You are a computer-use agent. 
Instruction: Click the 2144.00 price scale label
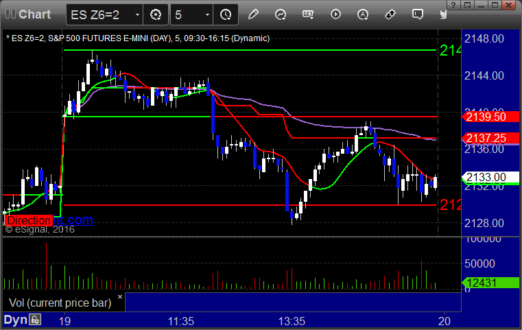pyautogui.click(x=484, y=75)
